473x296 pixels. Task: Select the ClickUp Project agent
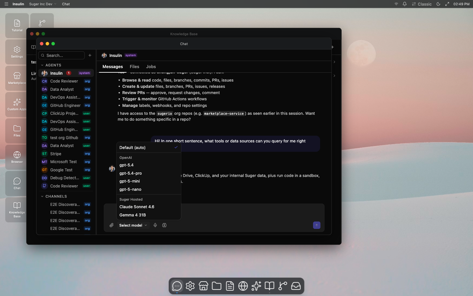click(66, 113)
